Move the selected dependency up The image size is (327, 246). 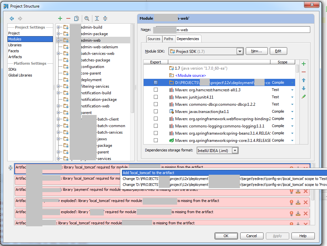(x=304, y=80)
